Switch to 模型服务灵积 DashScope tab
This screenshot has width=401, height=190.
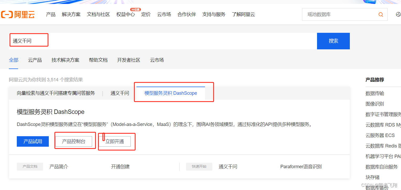(x=171, y=93)
